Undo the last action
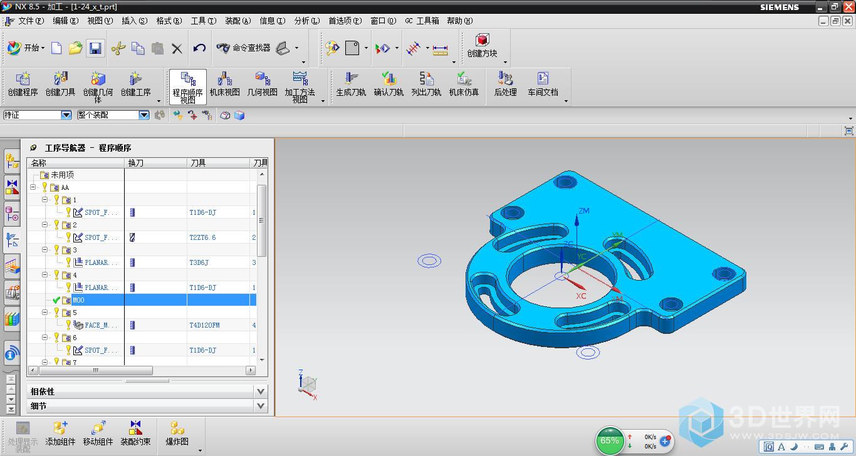 click(x=199, y=48)
